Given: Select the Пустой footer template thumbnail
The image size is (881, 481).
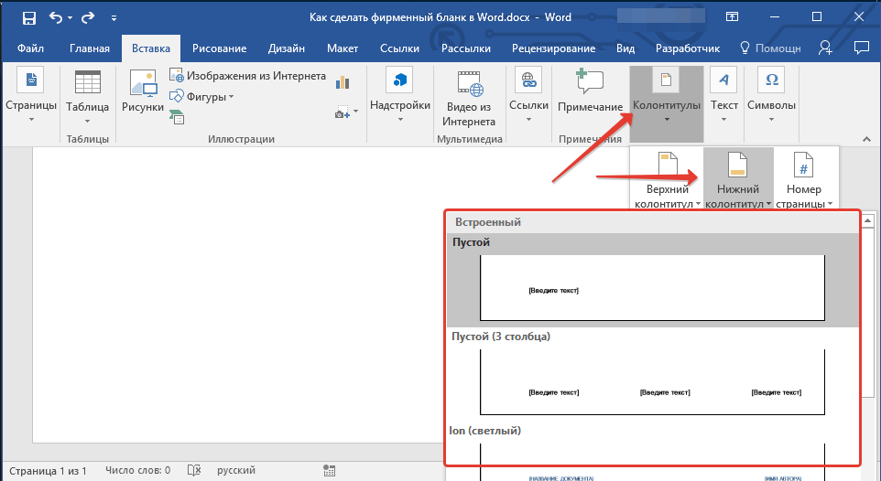Looking at the screenshot, I should 652,288.
